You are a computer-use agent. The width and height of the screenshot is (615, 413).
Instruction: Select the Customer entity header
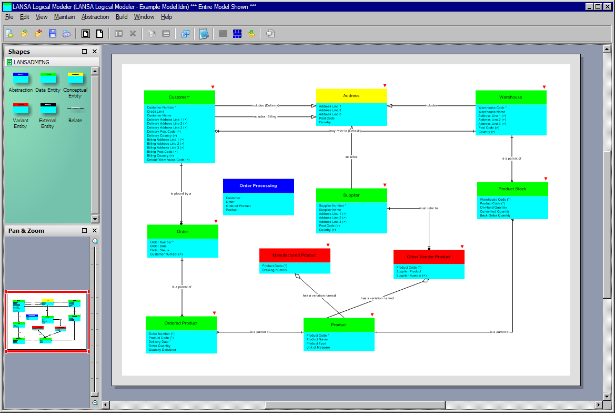[x=179, y=97]
